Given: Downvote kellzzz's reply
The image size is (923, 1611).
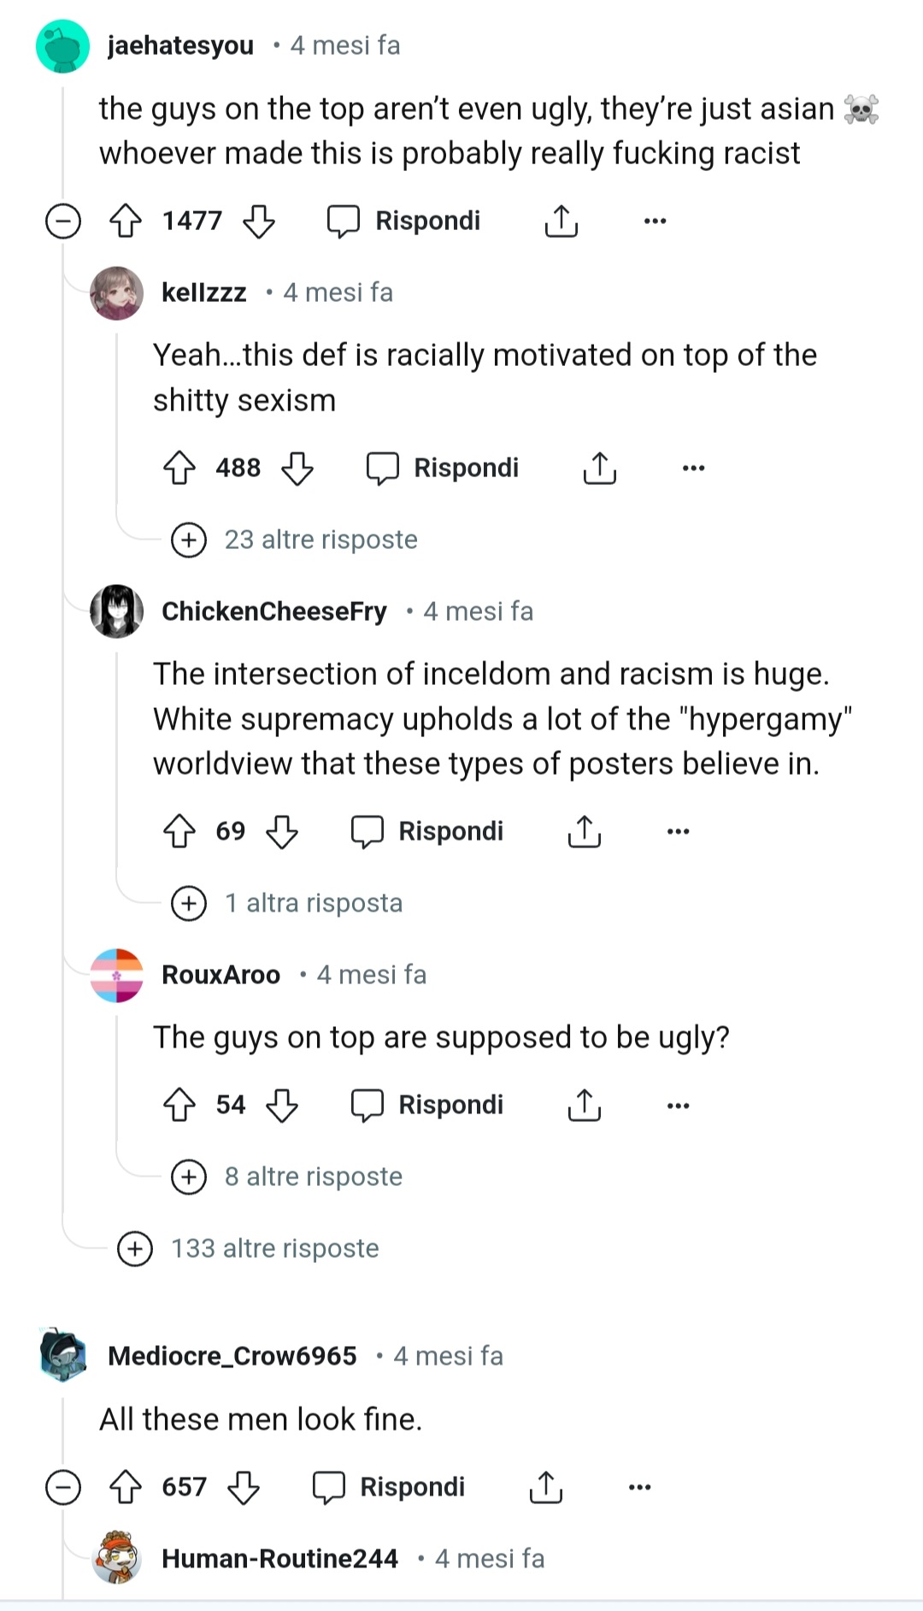Looking at the screenshot, I should pos(299,468).
